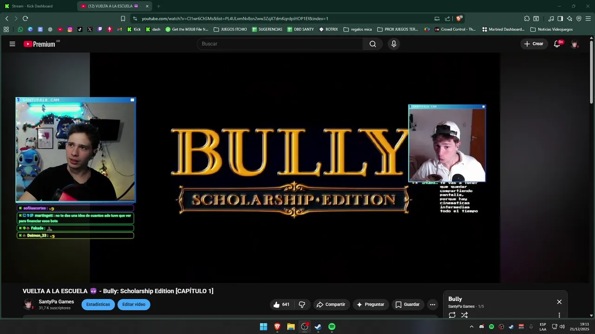Open Spotify from the taskbar

coord(332,327)
